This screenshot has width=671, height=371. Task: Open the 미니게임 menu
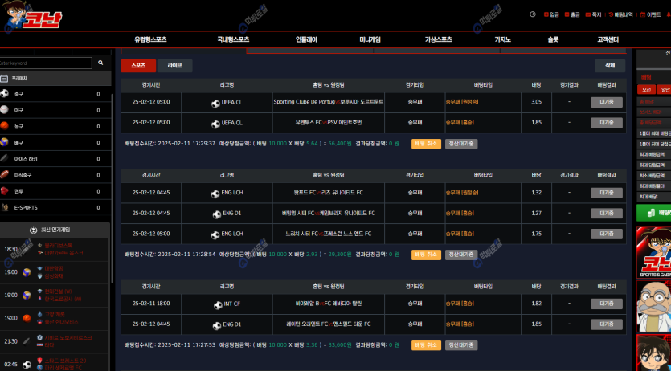[x=370, y=39]
